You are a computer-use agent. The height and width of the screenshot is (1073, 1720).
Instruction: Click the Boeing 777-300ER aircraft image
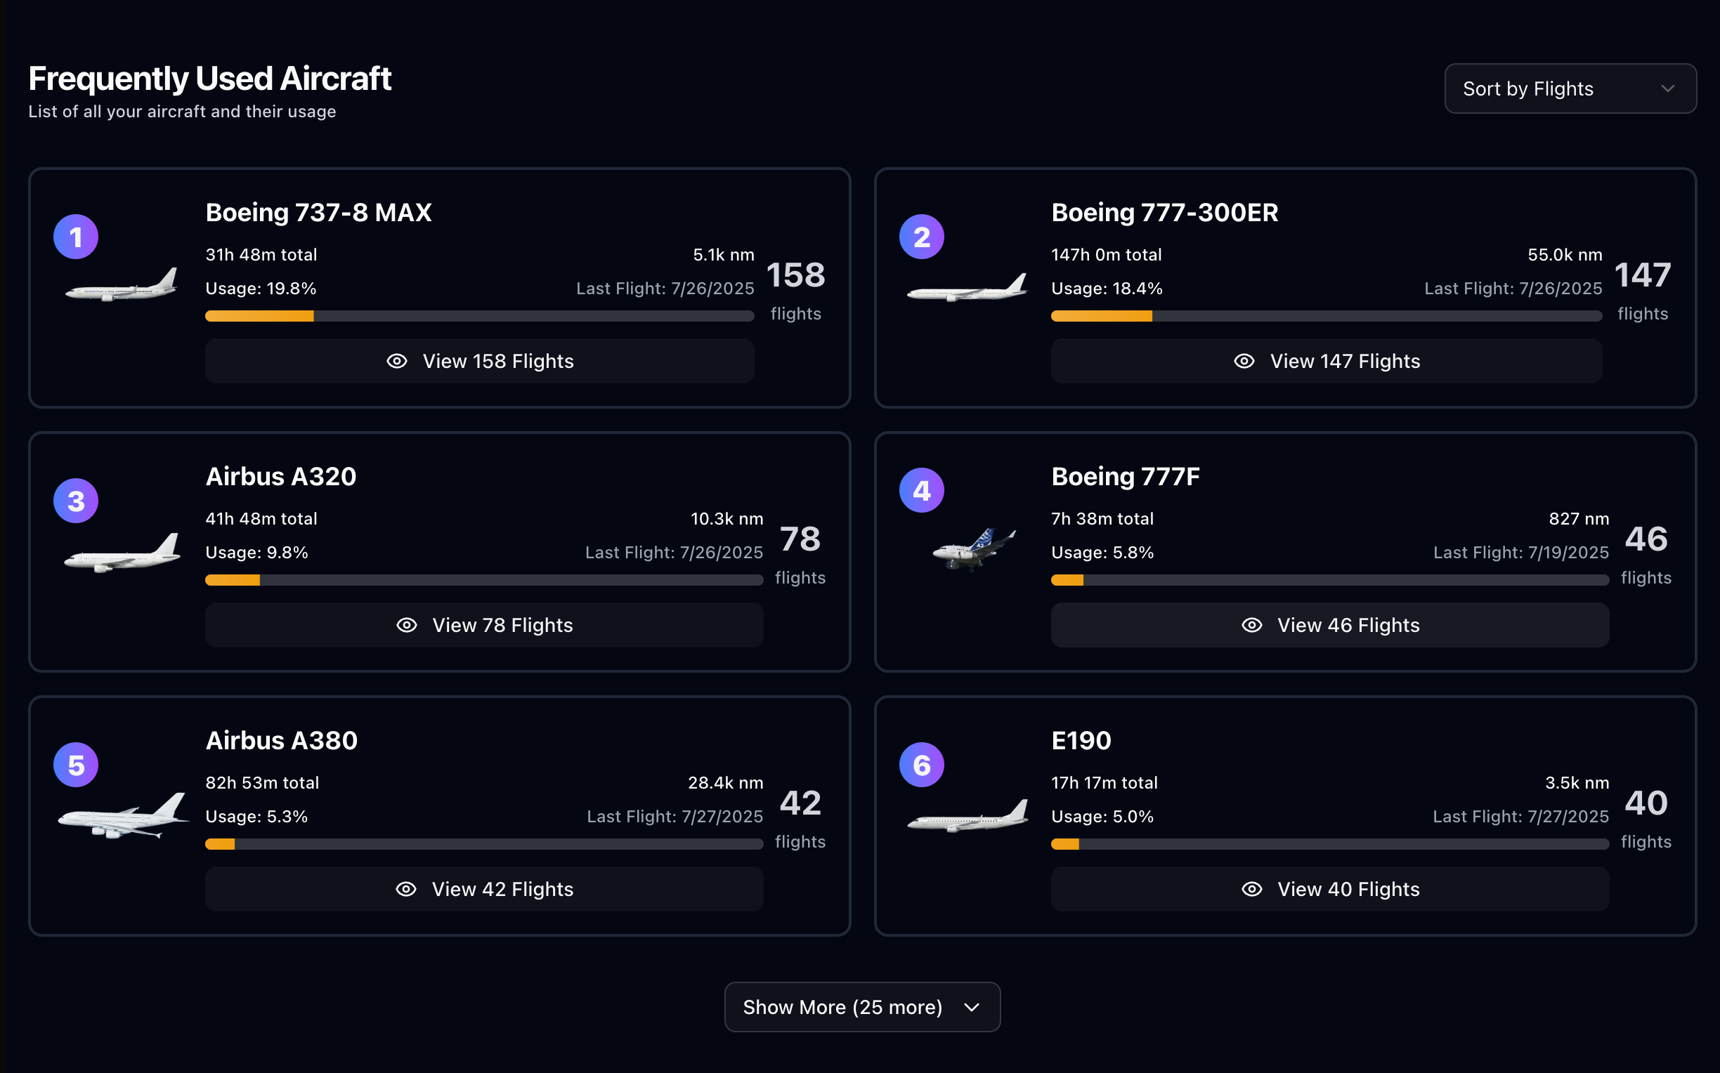(x=967, y=289)
